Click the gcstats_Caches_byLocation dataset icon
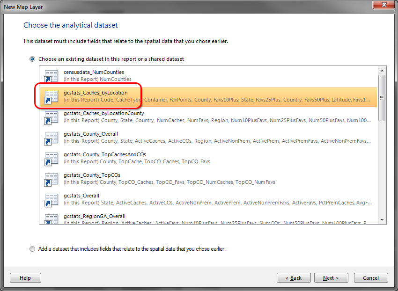 (51, 96)
